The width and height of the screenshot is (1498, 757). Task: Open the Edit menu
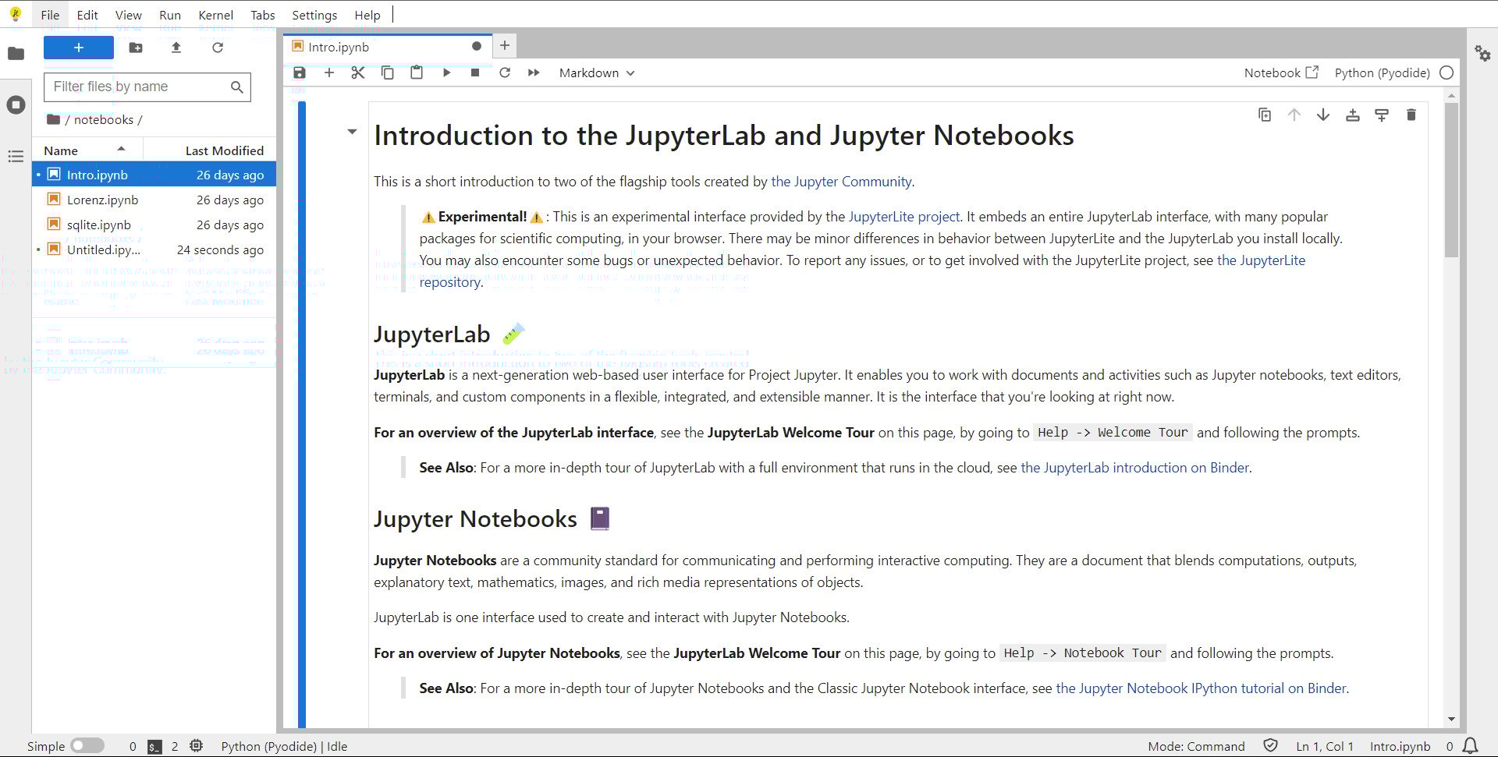tap(87, 15)
